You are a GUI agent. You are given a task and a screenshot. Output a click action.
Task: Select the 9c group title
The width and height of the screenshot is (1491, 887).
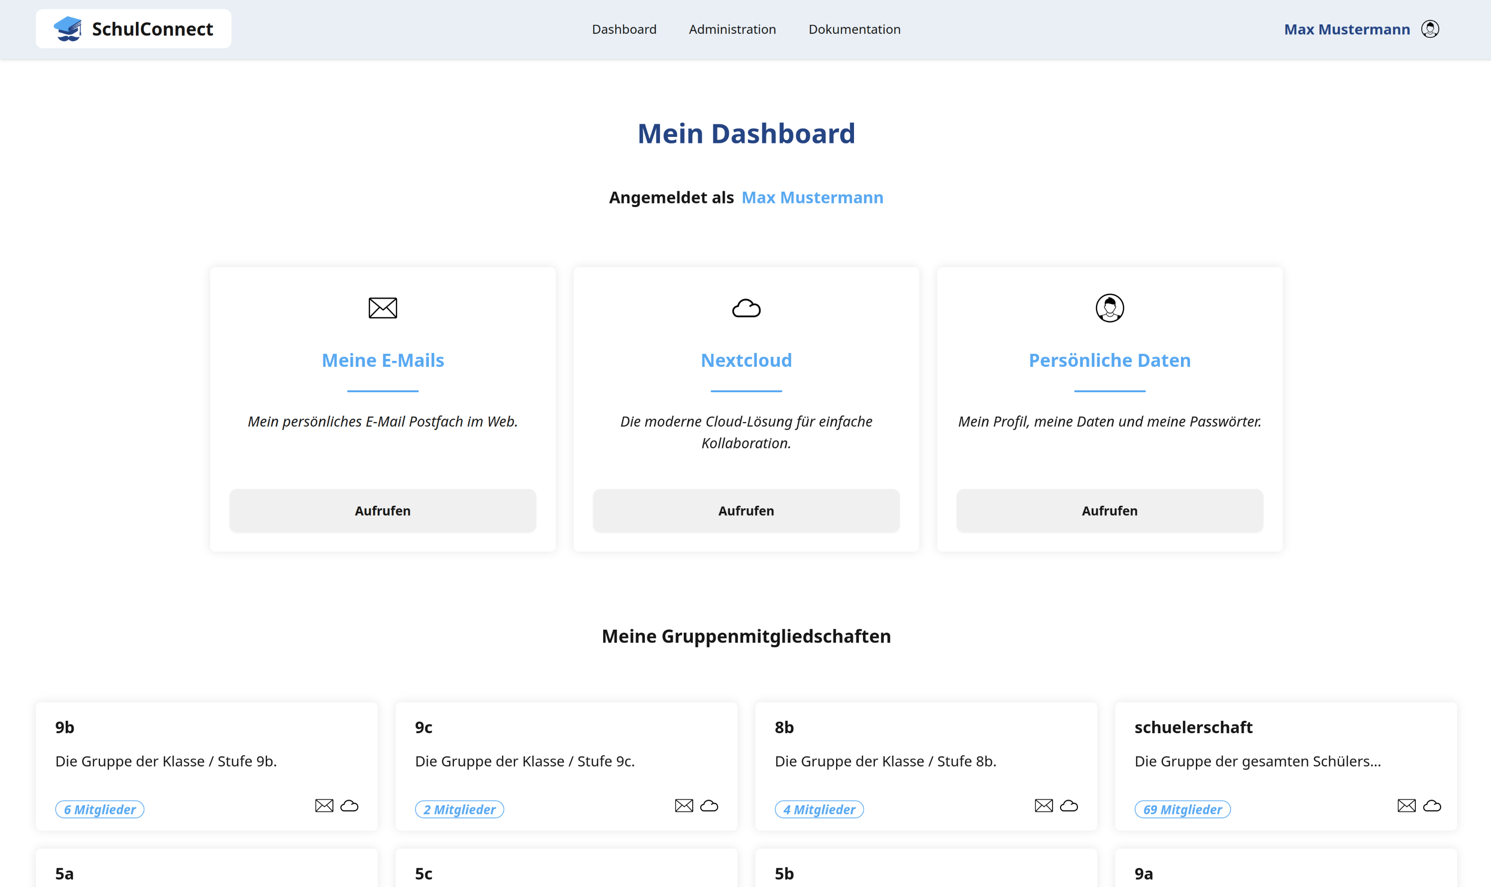[x=424, y=727]
